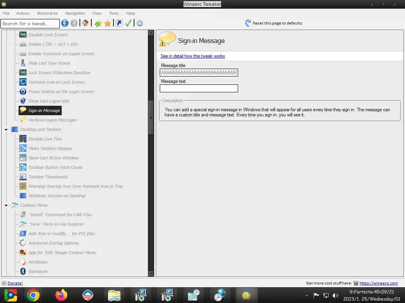Click Hide Last User Name person icon

coord(23,63)
